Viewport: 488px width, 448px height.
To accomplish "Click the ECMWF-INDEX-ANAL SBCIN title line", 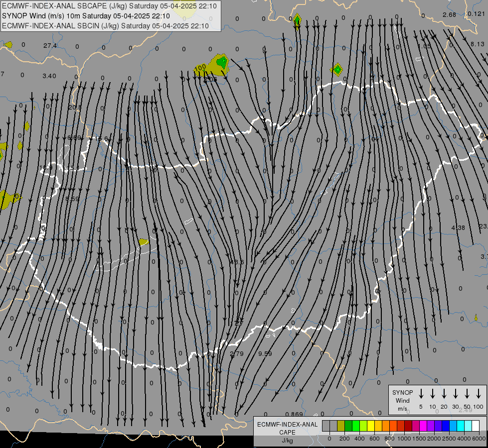I will point(105,26).
